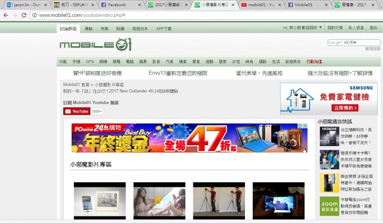Click the HP toner printer promo link
Screen dimensions: 383x223
tap(97, 73)
